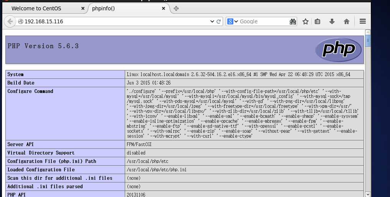Show bookmarks list icon
The image size is (390, 197).
(x=317, y=21)
